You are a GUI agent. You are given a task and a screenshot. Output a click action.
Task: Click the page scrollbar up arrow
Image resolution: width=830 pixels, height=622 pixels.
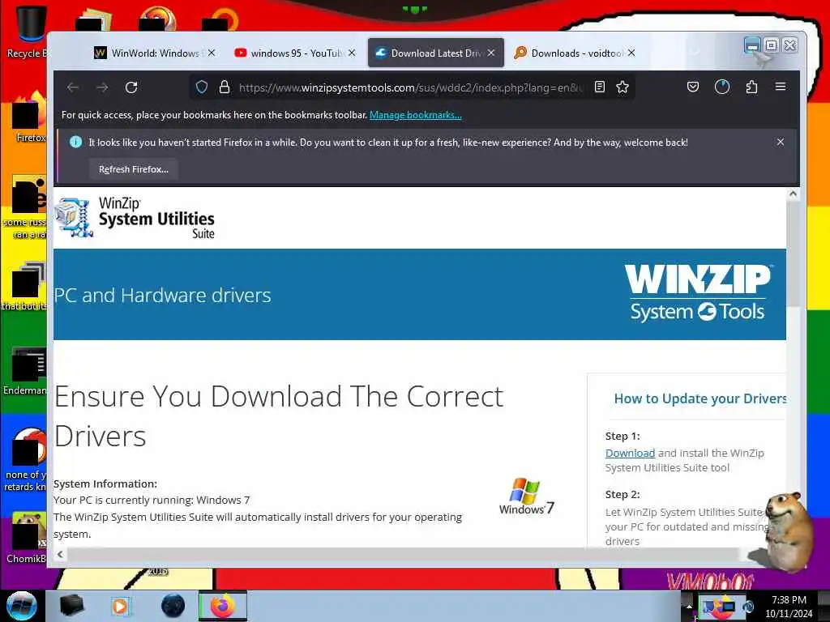pyautogui.click(x=793, y=194)
